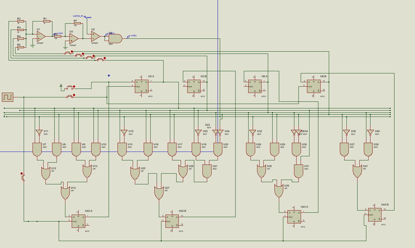Toggle the switch on the clock generator line

click(70, 96)
